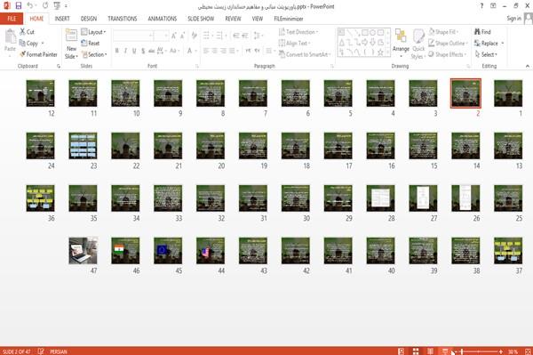This screenshot has height=355, width=533.
Task: Switch to the INSERT tab
Action: coord(62,19)
